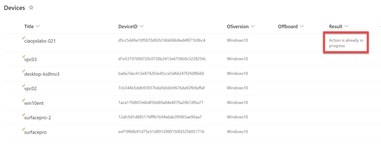Open the Offboard column header menu

point(302,27)
